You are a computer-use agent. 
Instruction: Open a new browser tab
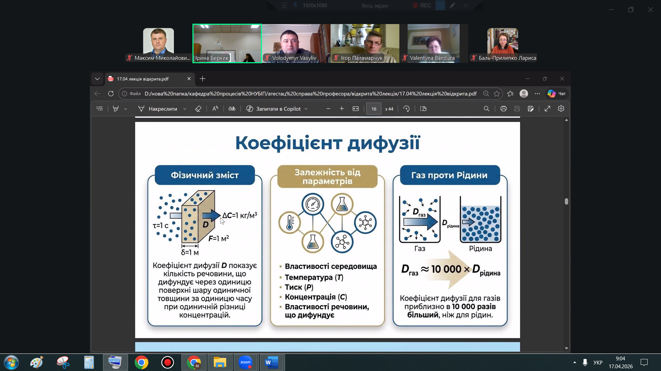click(203, 79)
